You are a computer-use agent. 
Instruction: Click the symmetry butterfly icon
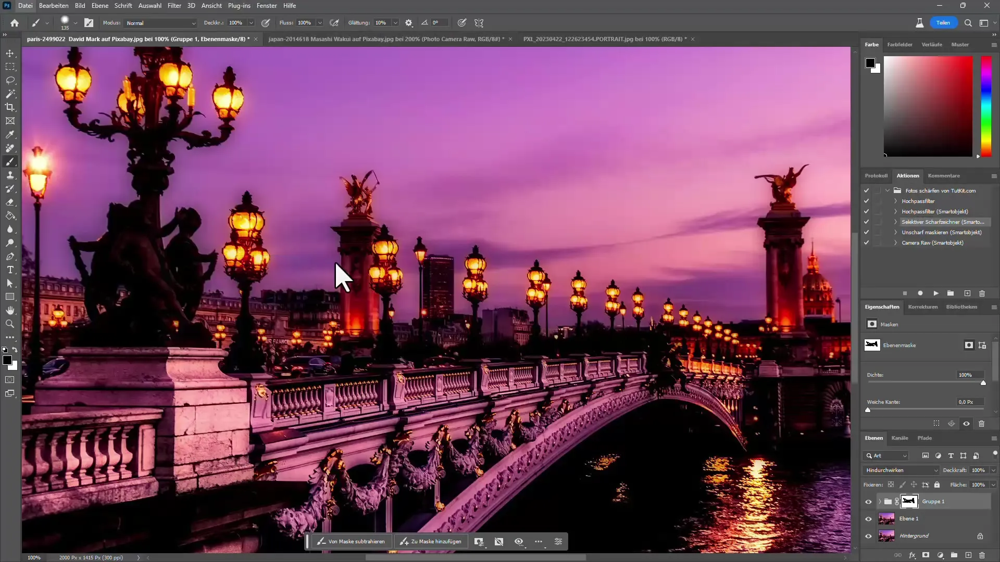pos(479,23)
